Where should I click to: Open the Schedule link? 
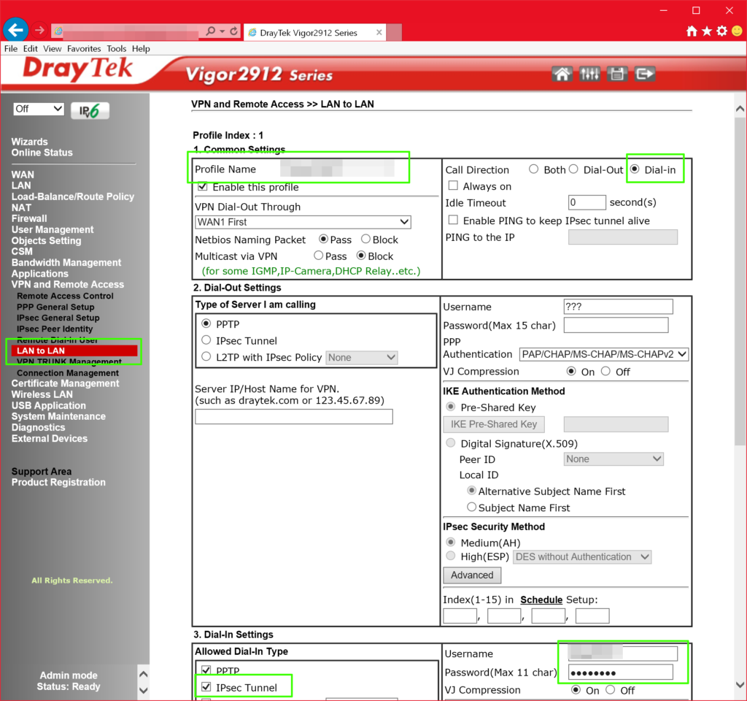(x=541, y=600)
